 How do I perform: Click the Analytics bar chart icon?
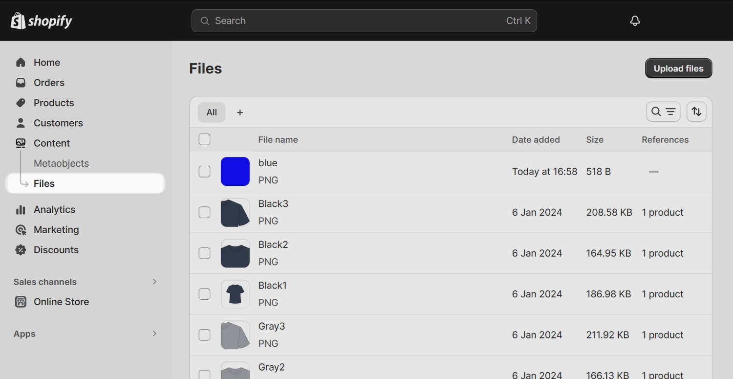tap(21, 209)
